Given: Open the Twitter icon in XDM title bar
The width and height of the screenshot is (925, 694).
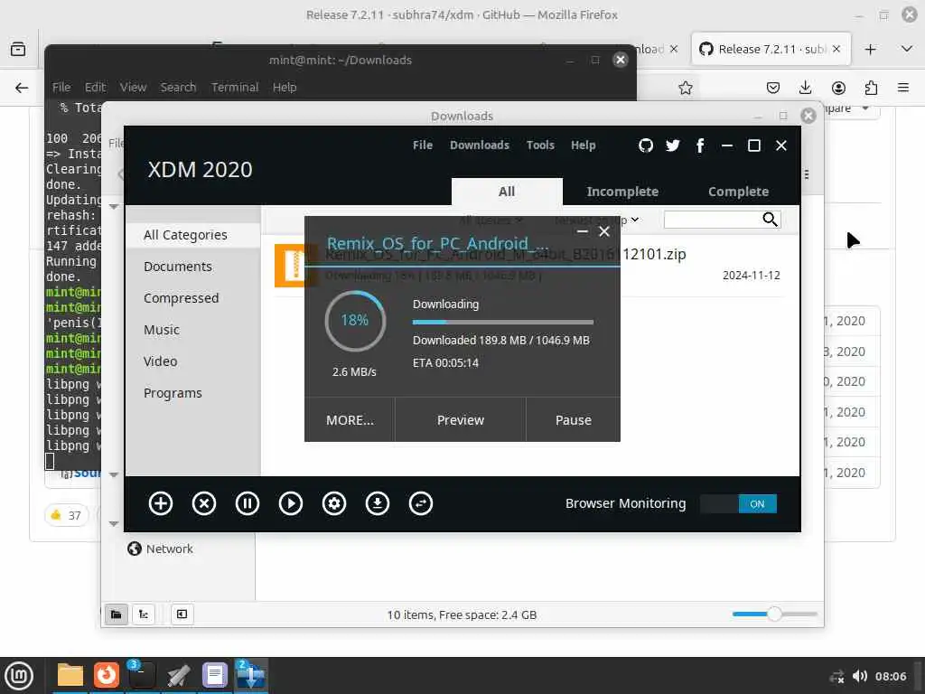Looking at the screenshot, I should (x=672, y=145).
